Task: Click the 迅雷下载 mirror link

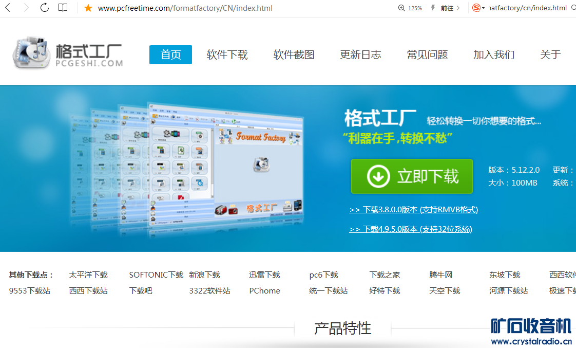Action: click(x=264, y=275)
